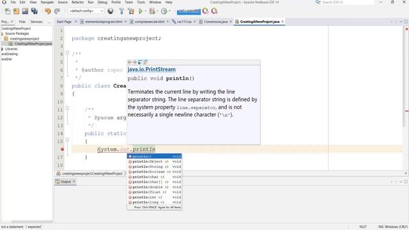The width and height of the screenshot is (409, 230).
Task: Click the Save All toolbar icon
Action: (34, 11)
